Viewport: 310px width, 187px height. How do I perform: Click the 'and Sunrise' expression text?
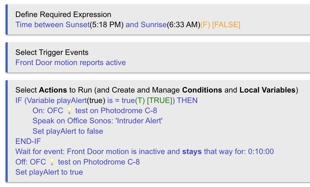pyautogui.click(x=146, y=25)
